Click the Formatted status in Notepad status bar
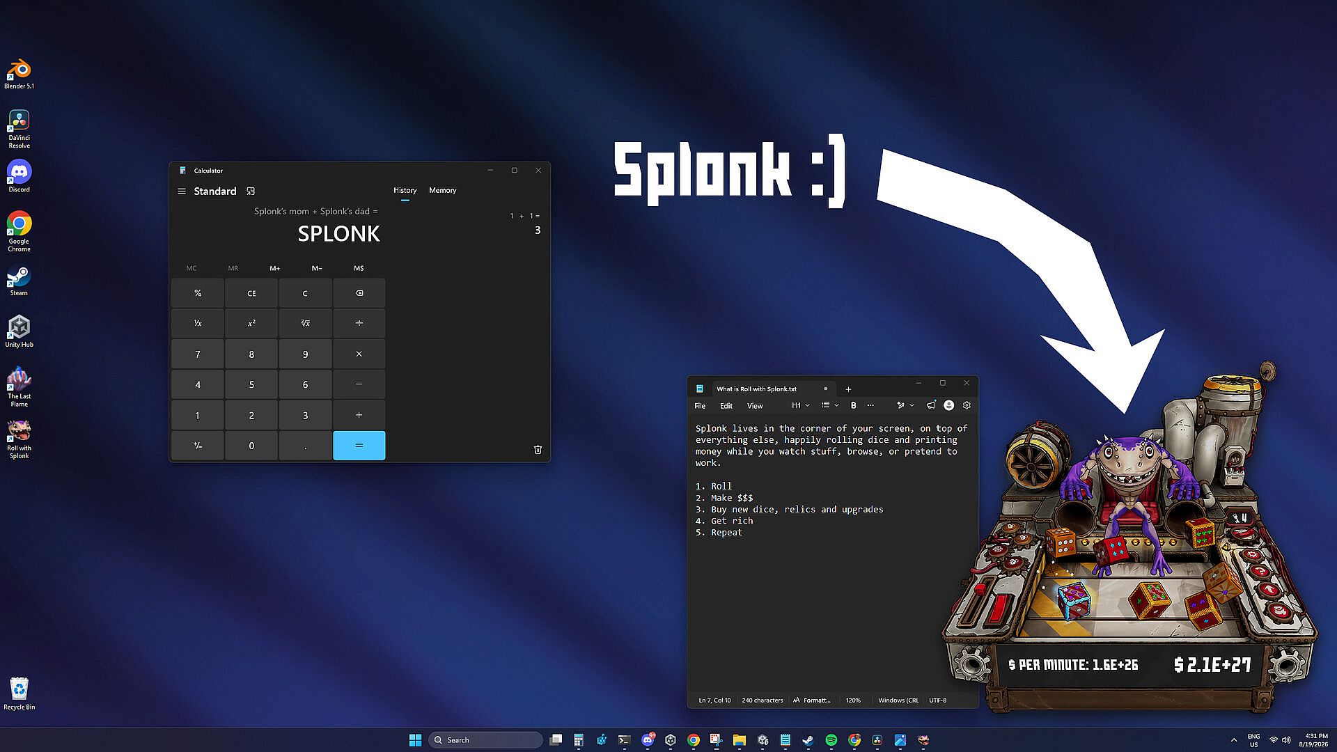Image resolution: width=1337 pixels, height=752 pixels. pyautogui.click(x=812, y=700)
